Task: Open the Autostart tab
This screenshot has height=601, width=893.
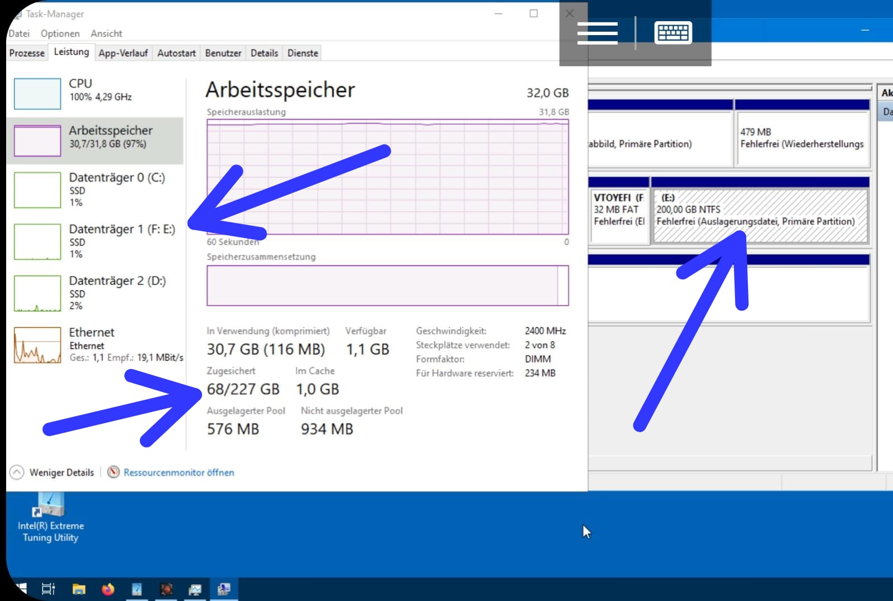Action: pos(176,53)
